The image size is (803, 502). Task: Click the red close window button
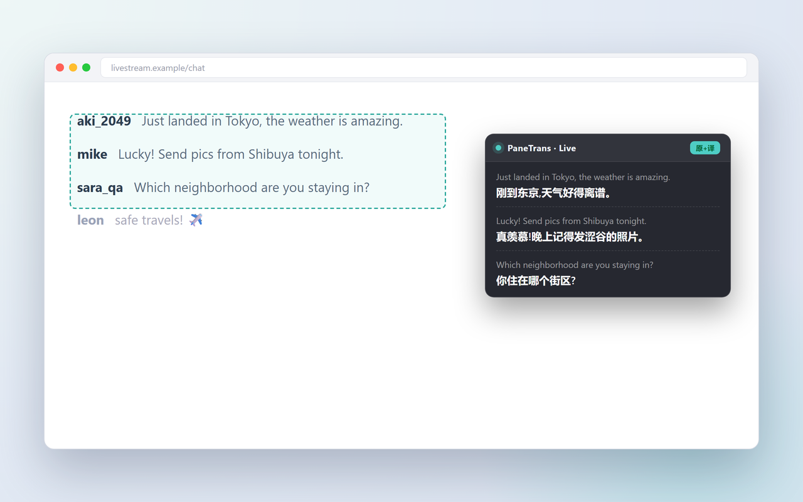click(x=60, y=68)
